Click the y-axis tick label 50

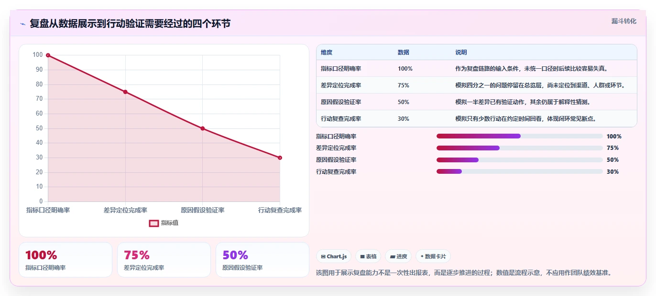point(39,128)
